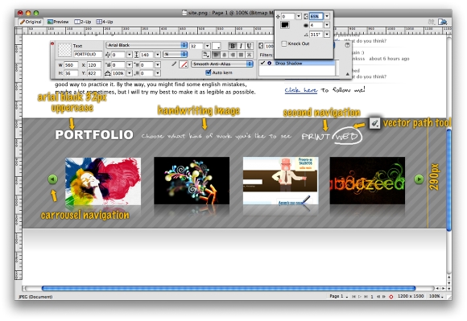Switch to the Preview tab
Viewport: 467px width, 321px height.
[x=58, y=22]
